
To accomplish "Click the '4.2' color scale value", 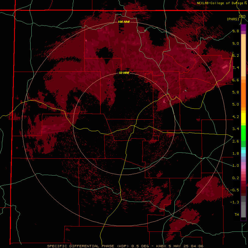I will [236, 117].
